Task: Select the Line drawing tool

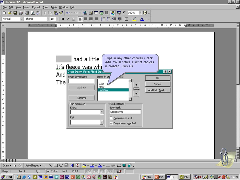Action: click(45, 165)
